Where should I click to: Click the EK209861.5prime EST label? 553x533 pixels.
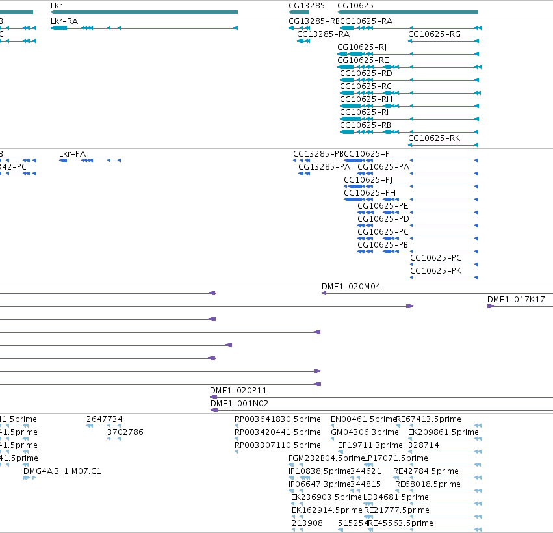[x=443, y=432]
